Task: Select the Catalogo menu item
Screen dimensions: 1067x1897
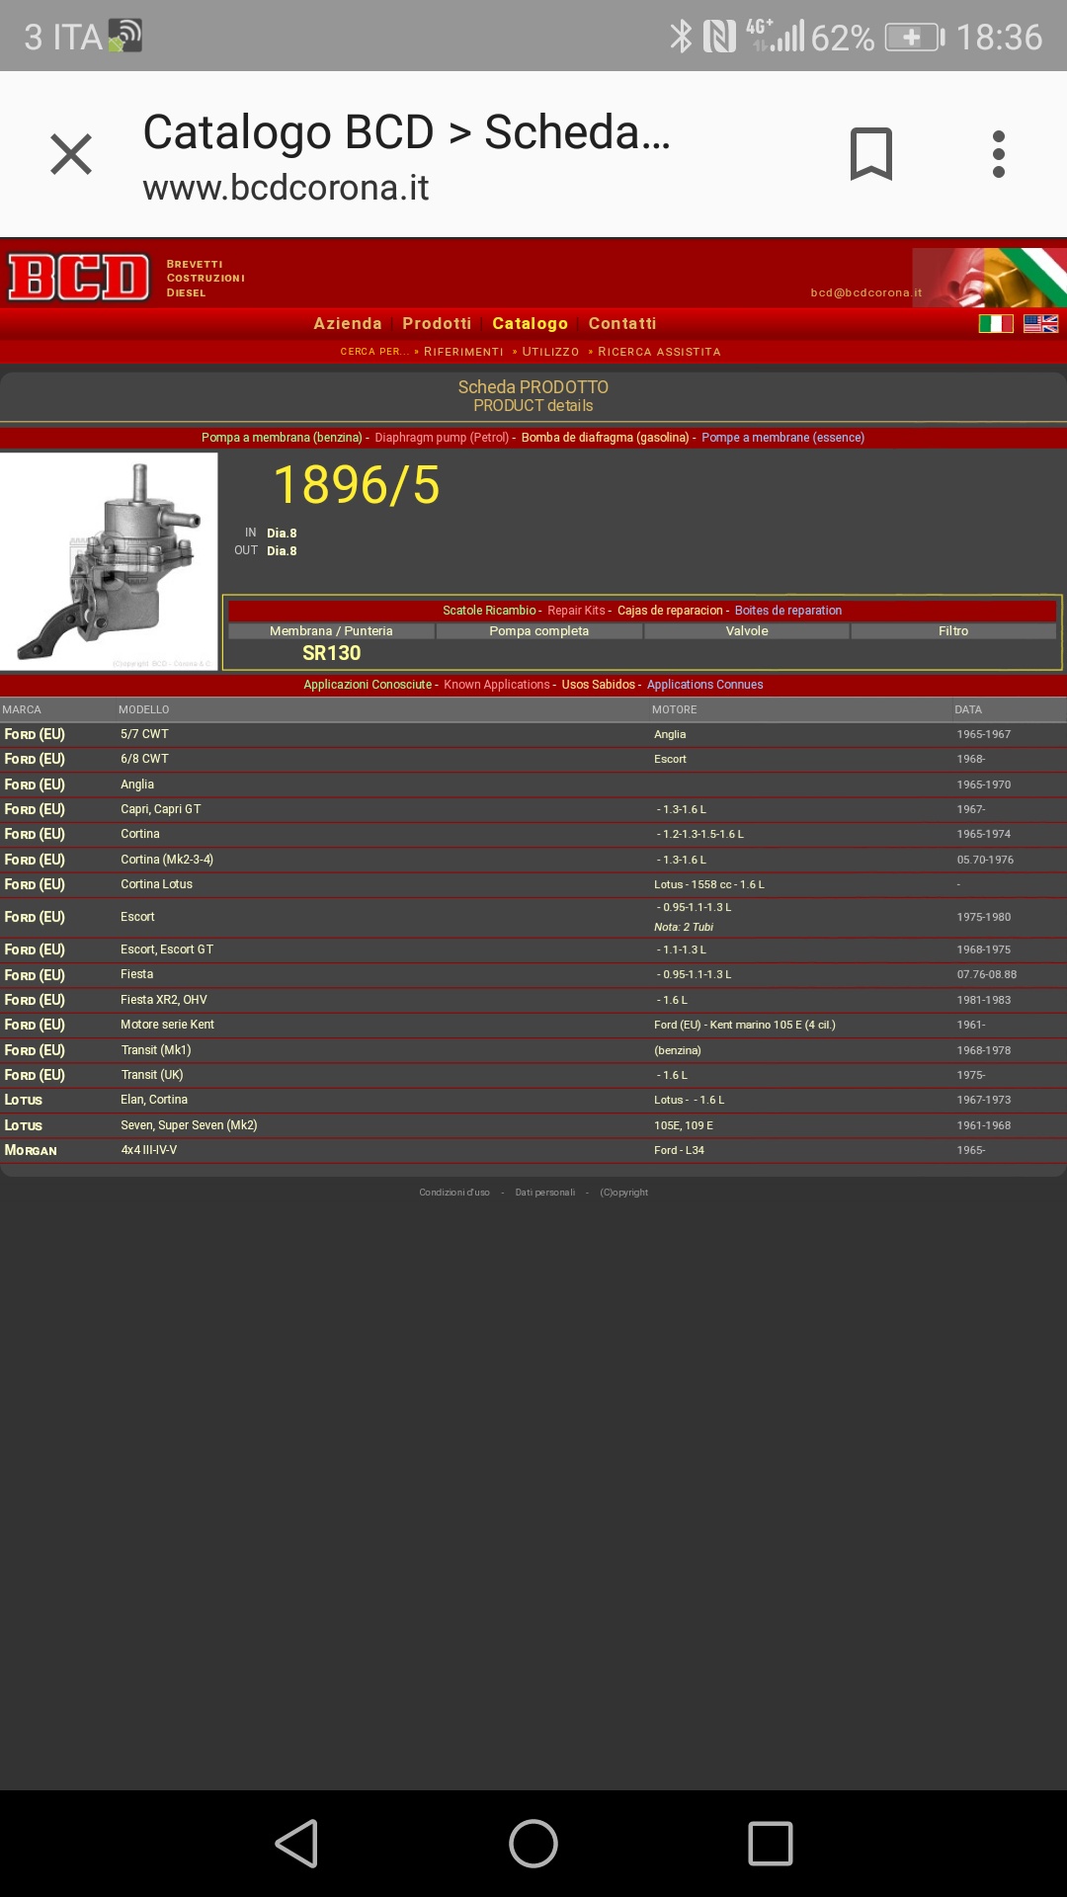Action: [x=530, y=324]
